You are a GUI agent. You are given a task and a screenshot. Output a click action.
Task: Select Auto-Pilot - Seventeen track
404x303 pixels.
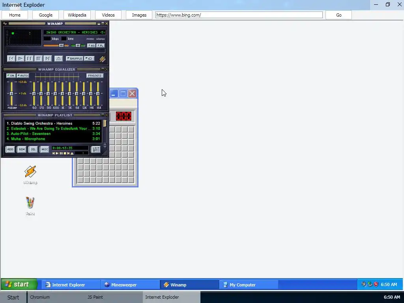point(53,134)
